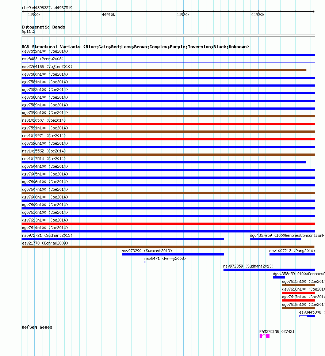Select variant label dgv7582n100

point(45,90)
